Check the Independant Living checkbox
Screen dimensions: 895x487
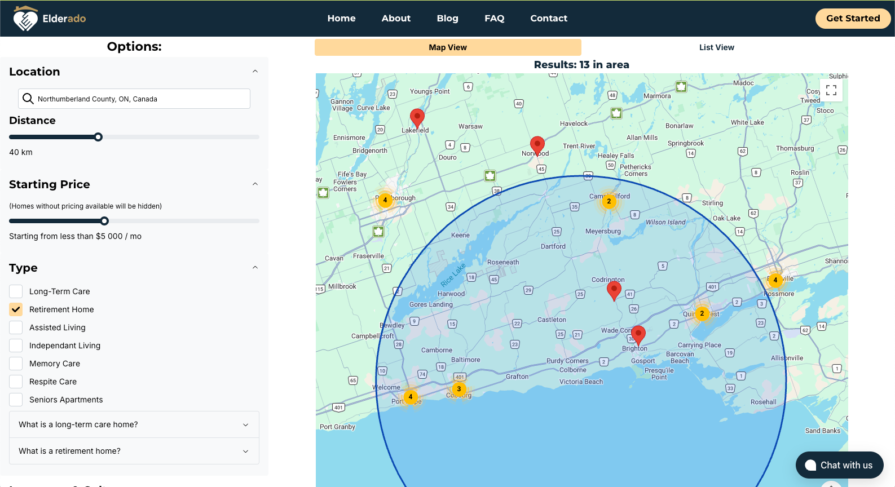coord(16,346)
